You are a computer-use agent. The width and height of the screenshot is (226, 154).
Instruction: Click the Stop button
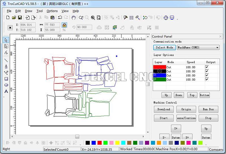pyautogui.click(x=208, y=118)
